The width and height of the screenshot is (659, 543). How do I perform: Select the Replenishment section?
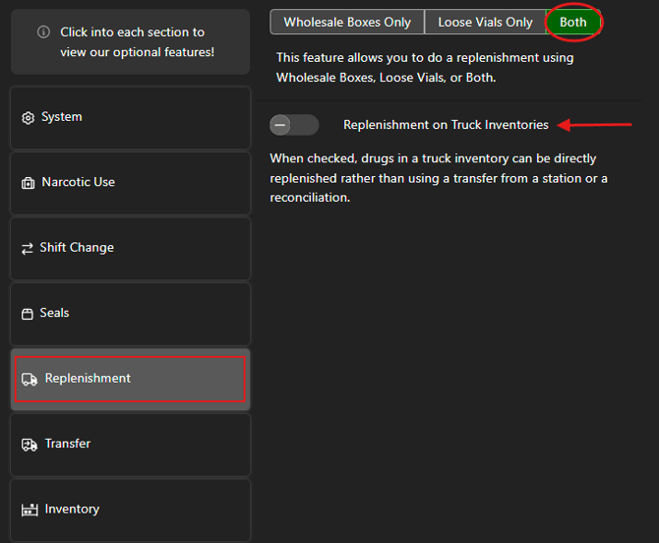pos(130,379)
